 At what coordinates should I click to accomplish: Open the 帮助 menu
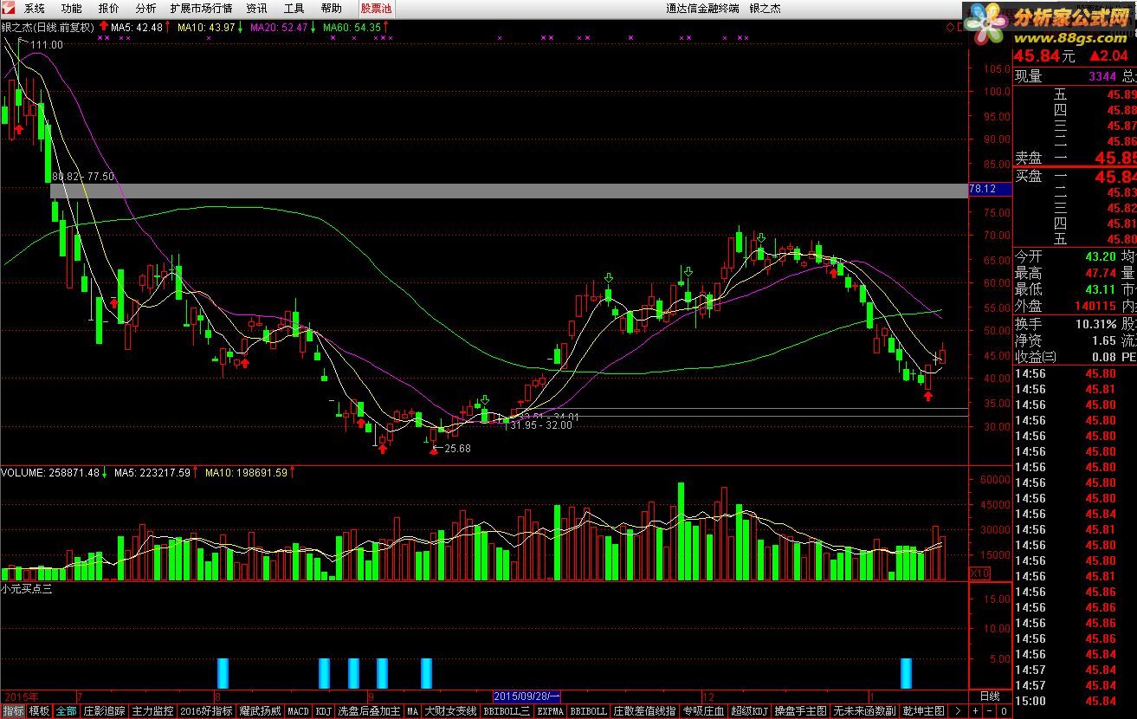pos(332,9)
